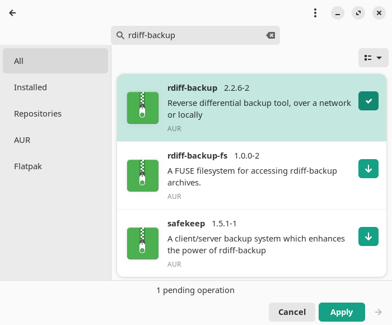Open the view mode dropdown
The image size is (392, 325).
pyautogui.click(x=373, y=58)
